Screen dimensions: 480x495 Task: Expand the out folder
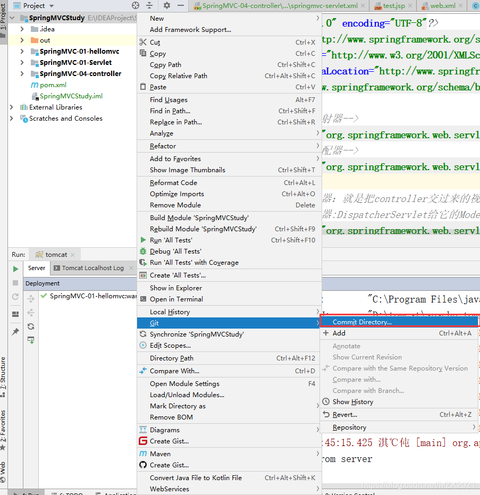(x=22, y=40)
